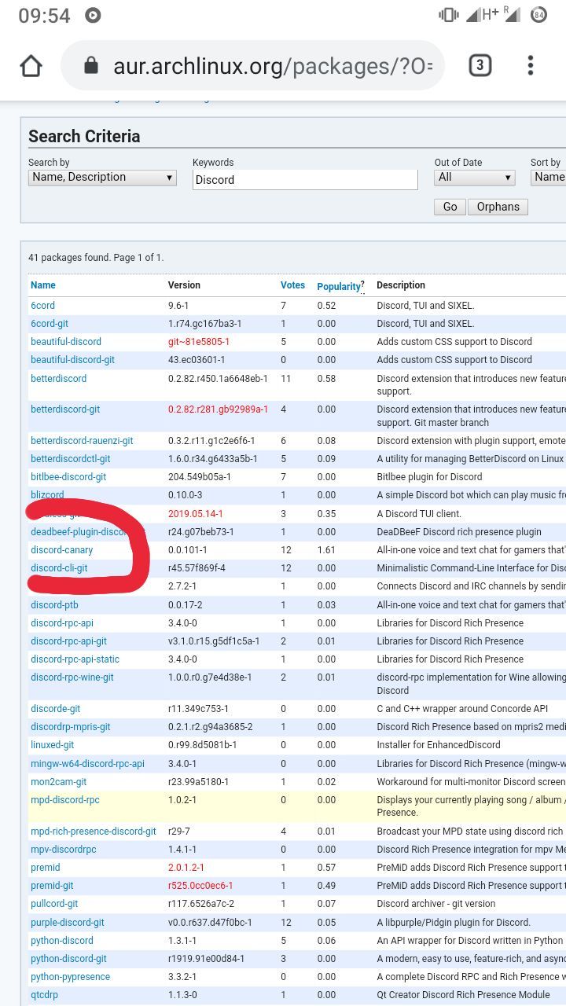
Task: Open the betterdiscordctl-git package link
Action: click(x=71, y=459)
